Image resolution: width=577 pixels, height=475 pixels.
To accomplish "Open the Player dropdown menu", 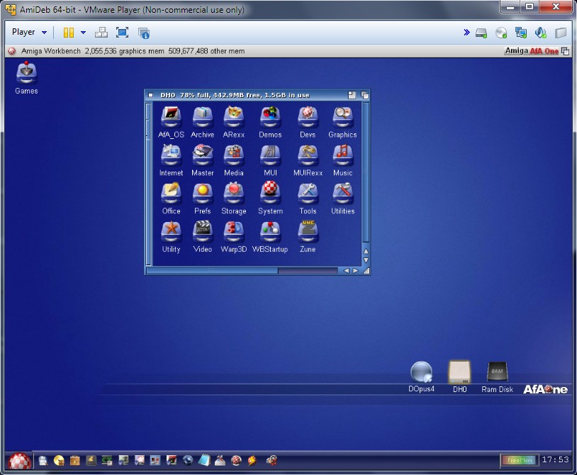I will [x=29, y=33].
